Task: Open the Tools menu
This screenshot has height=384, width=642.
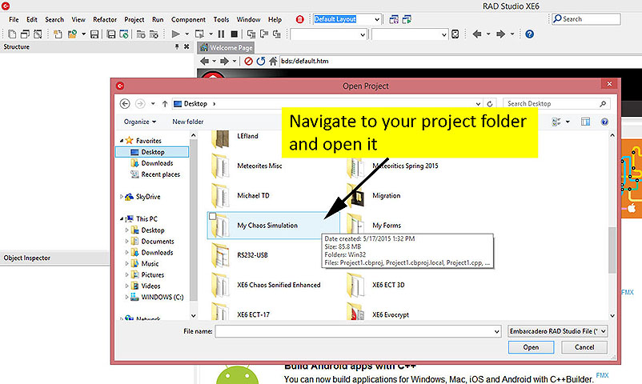Action: pyautogui.click(x=221, y=19)
